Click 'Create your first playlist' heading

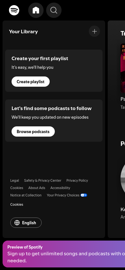click(40, 59)
